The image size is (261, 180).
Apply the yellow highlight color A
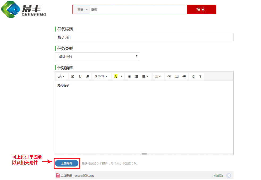[116, 76]
